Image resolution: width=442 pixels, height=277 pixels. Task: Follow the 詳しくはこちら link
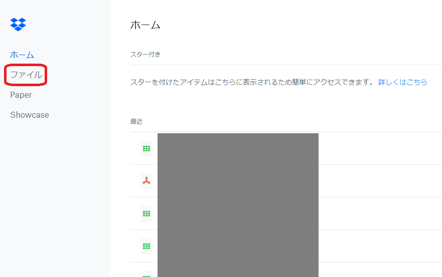402,82
